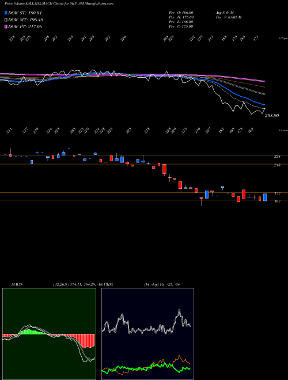Open the MACD histogram panel
The width and height of the screenshot is (288, 380).
49,334
